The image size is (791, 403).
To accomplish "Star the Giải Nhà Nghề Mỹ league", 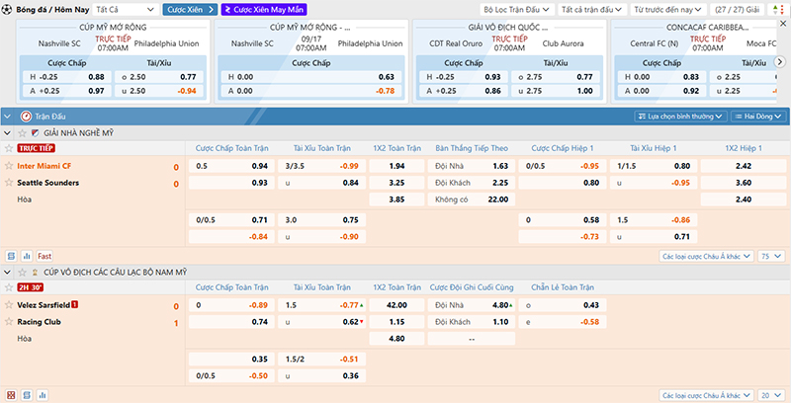I will (x=22, y=132).
